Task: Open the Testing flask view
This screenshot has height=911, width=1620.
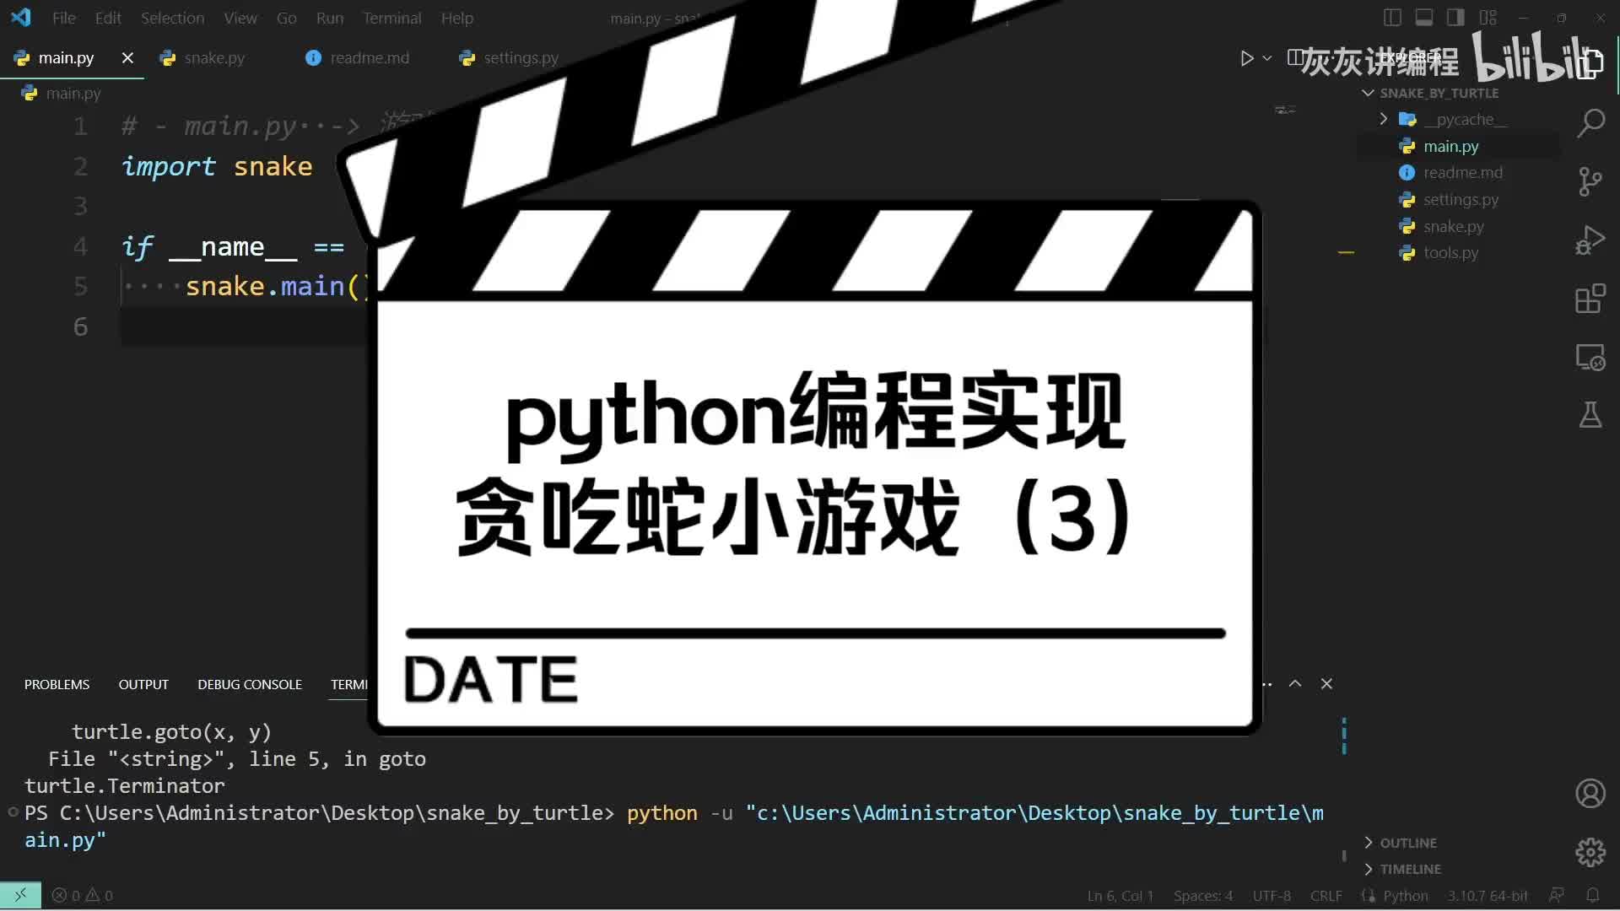Action: 1590,415
